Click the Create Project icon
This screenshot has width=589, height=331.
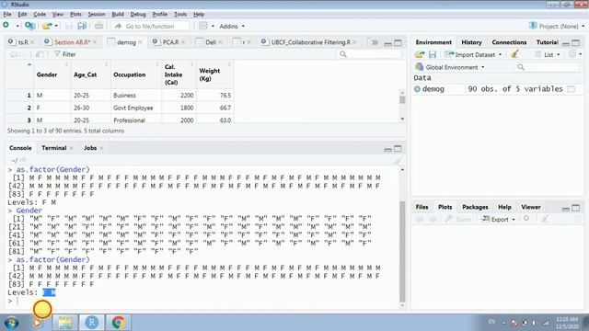click(x=29, y=26)
